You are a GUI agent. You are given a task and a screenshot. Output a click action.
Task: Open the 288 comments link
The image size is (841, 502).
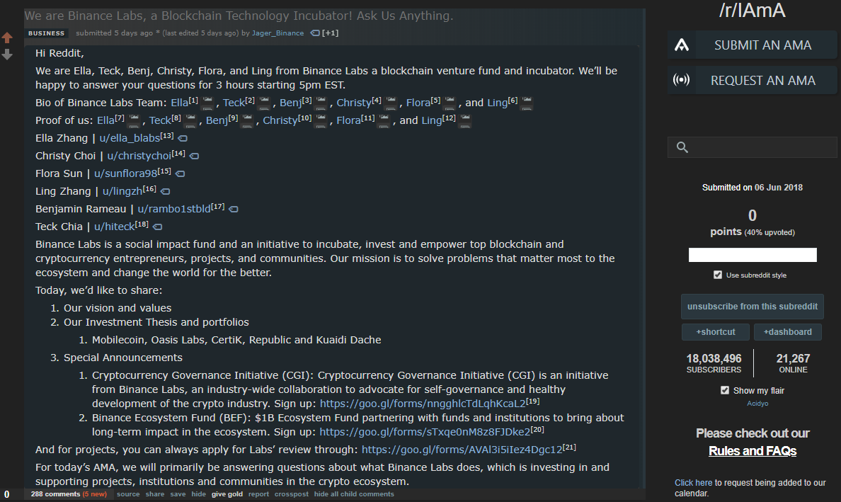pyautogui.click(x=55, y=494)
